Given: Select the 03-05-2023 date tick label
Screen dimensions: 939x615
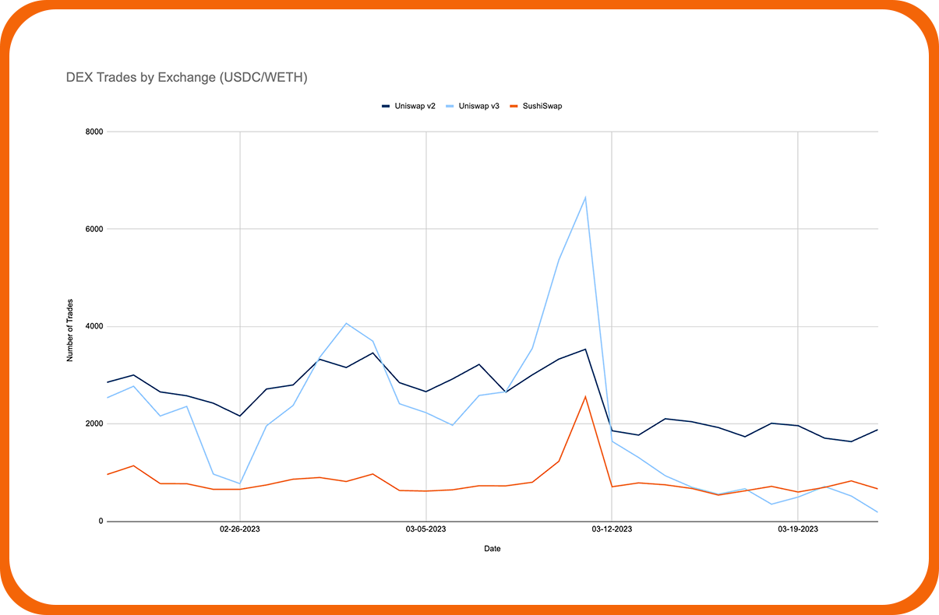Looking at the screenshot, I should click(425, 528).
